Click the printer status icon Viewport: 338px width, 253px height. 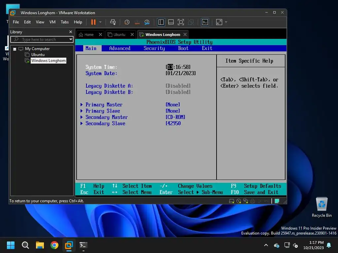click(x=253, y=201)
